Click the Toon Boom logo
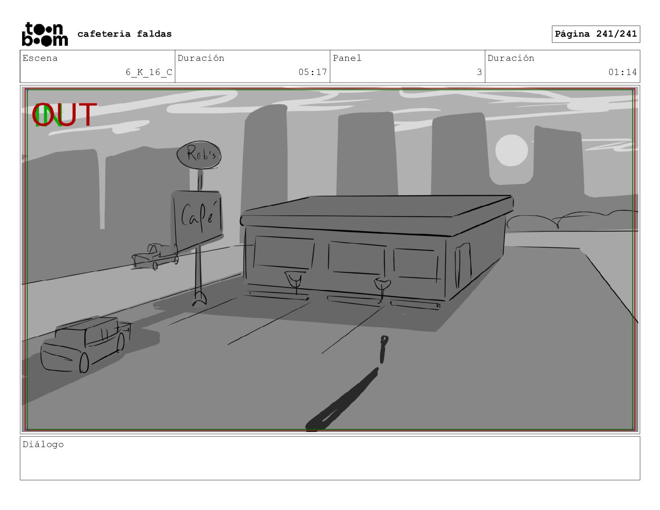Screen dimensions: 660x510 tap(45, 34)
